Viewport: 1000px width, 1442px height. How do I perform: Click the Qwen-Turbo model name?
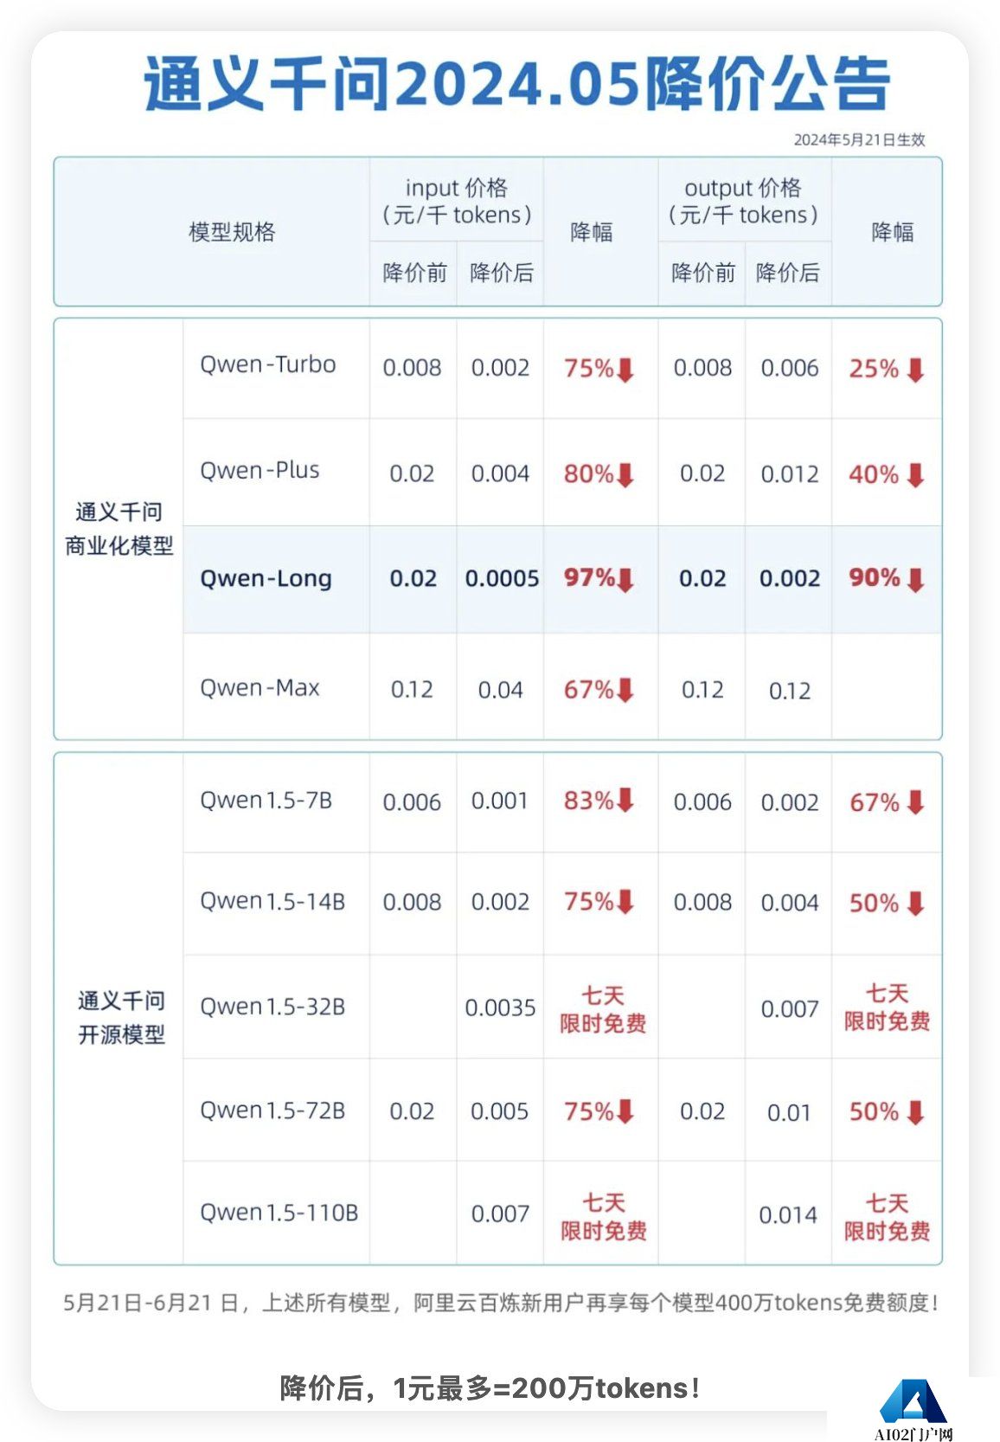click(x=267, y=365)
